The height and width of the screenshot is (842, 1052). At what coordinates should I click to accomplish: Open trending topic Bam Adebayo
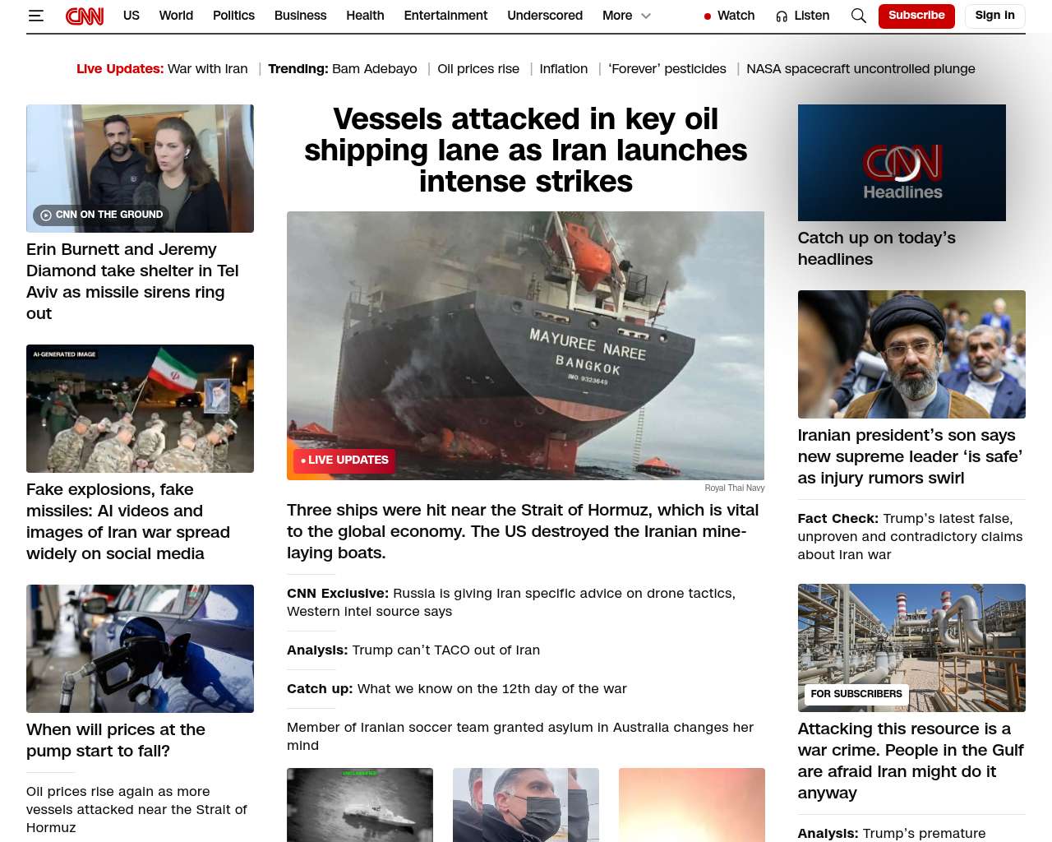pyautogui.click(x=375, y=69)
